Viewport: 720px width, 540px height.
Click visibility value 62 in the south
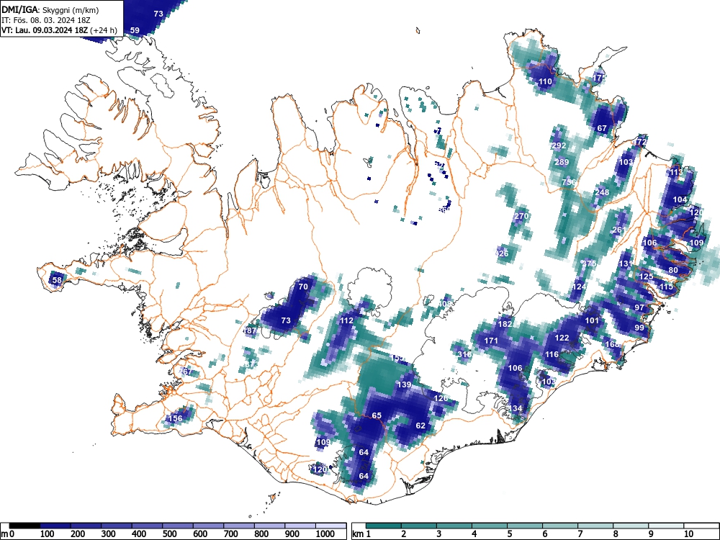[x=420, y=426]
